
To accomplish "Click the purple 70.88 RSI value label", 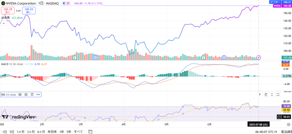I will [286, 106].
